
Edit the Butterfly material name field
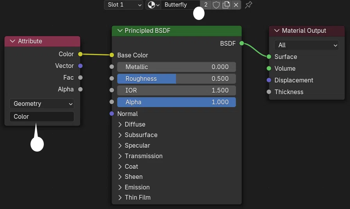pyautogui.click(x=180, y=5)
